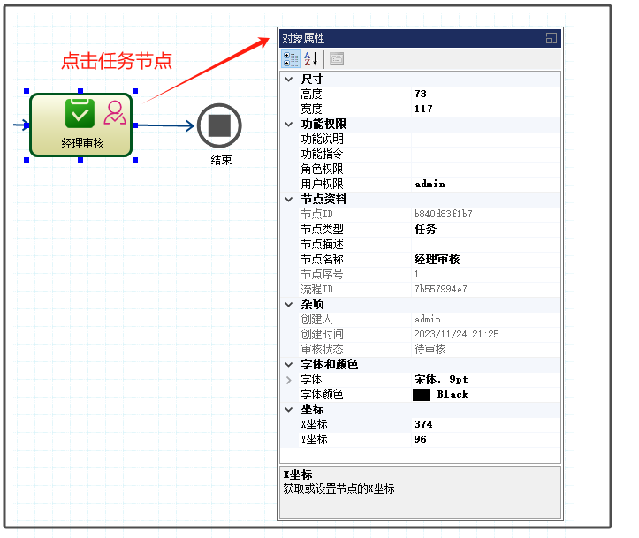
Task: Collapse the 尺寸 category
Action: (288, 80)
